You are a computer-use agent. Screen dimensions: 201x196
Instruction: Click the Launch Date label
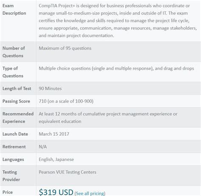pyautogui.click(x=15, y=134)
